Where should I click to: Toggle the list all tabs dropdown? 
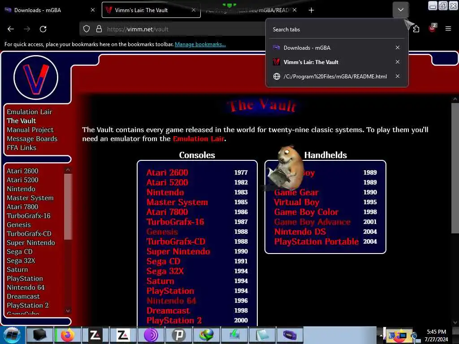[x=400, y=10]
